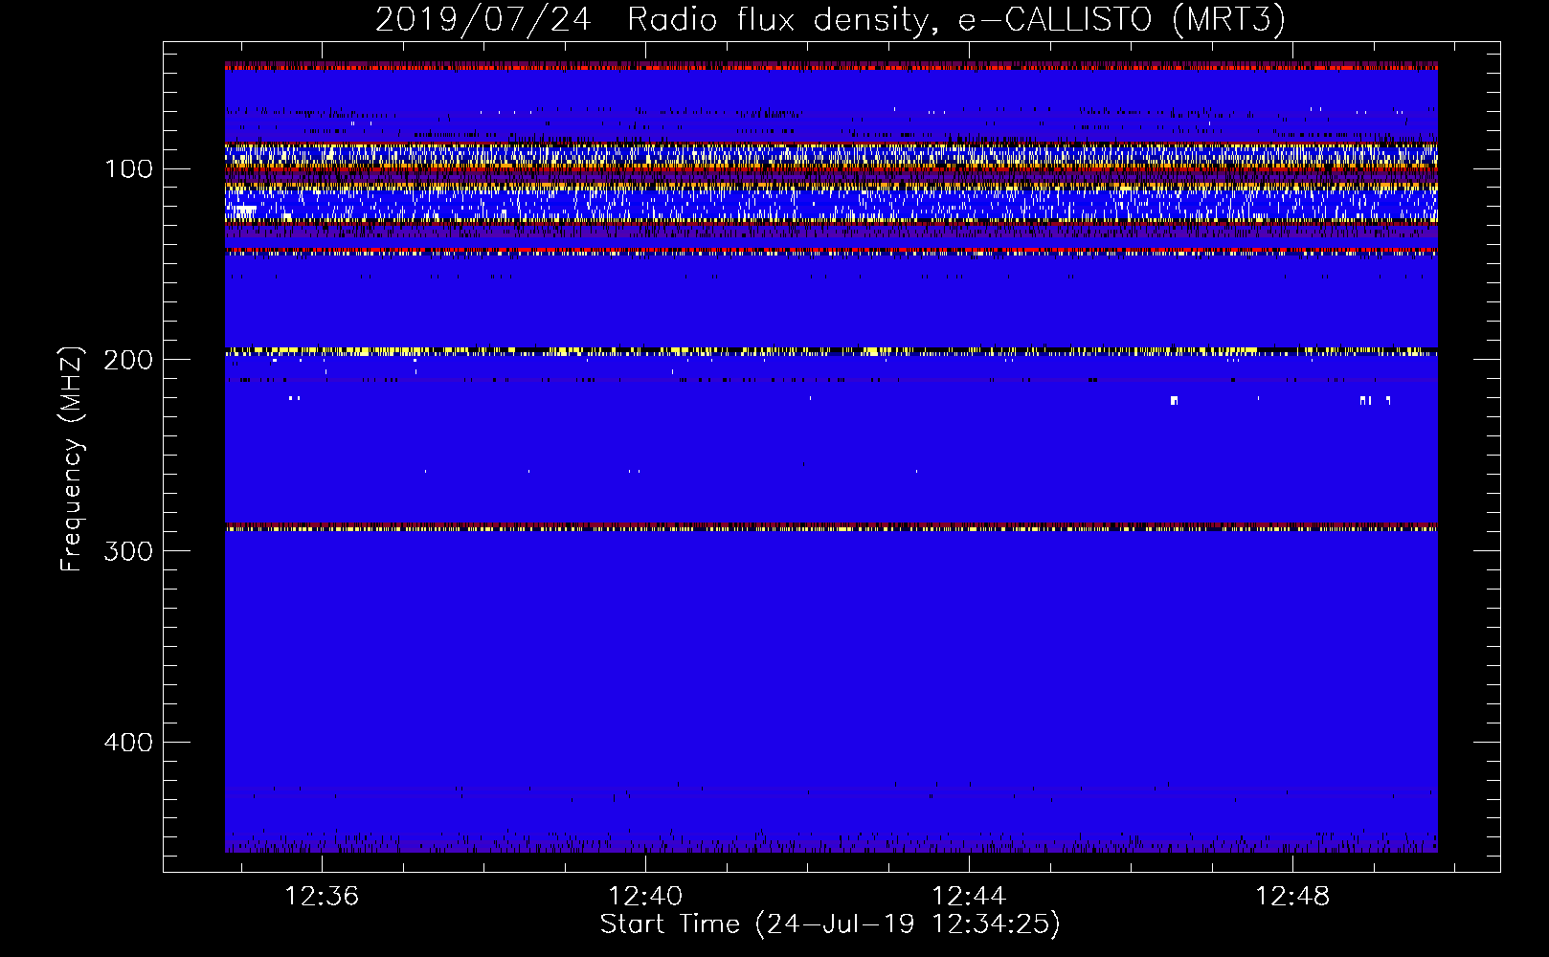Click the 12:44 time axis label
Image resolution: width=1549 pixels, height=957 pixels.
coord(969,897)
